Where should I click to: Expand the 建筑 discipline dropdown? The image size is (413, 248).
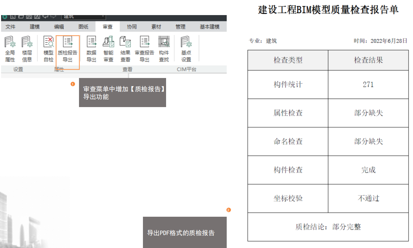click(x=103, y=17)
